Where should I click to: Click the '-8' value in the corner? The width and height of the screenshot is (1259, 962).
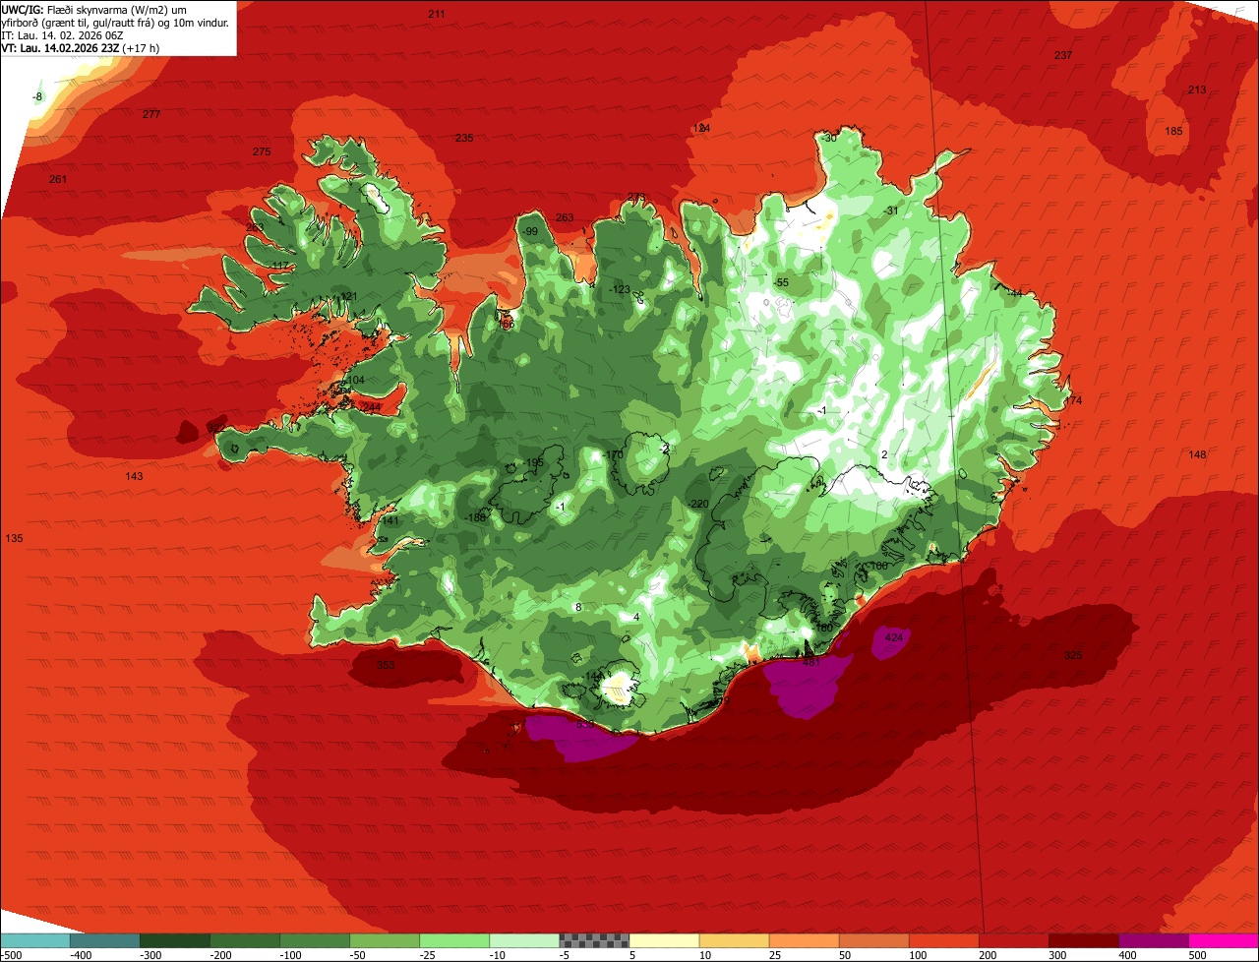tap(37, 96)
